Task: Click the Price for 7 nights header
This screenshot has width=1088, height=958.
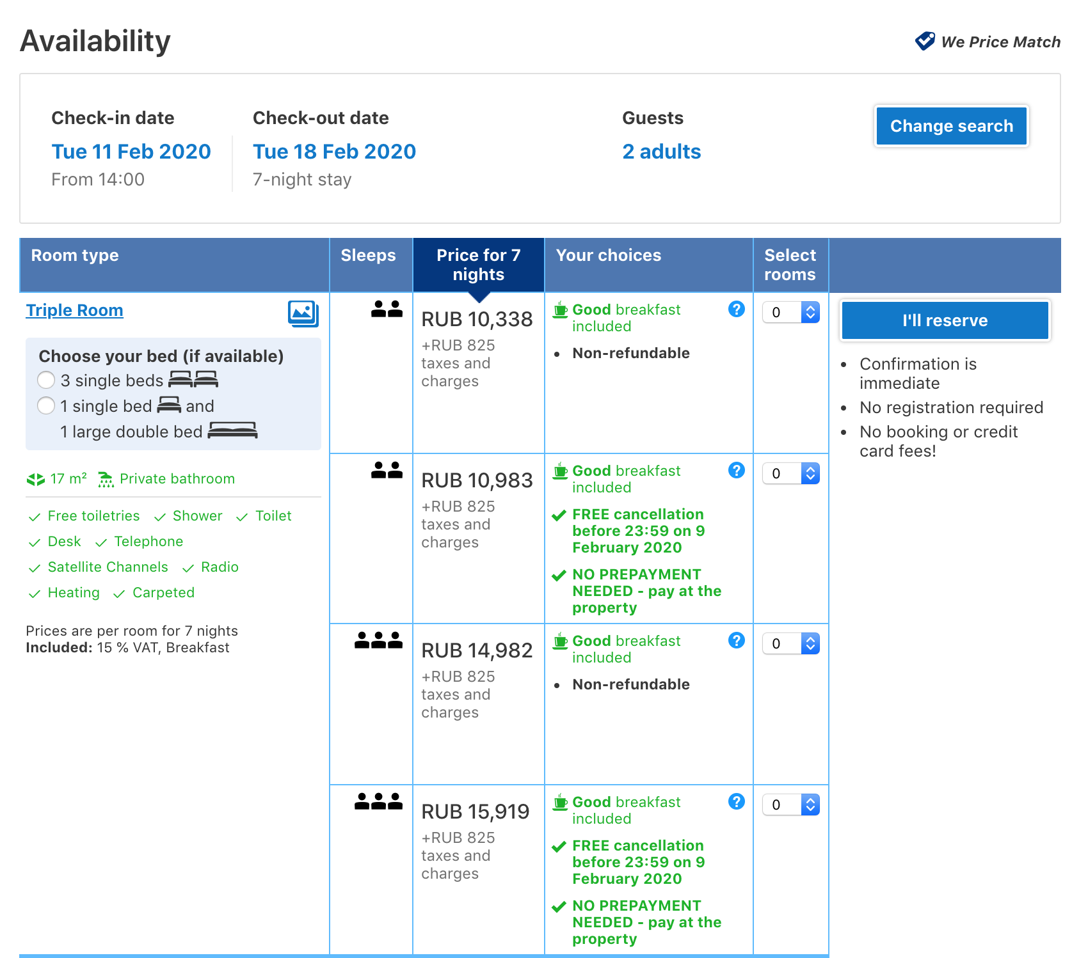Action: pos(479,265)
